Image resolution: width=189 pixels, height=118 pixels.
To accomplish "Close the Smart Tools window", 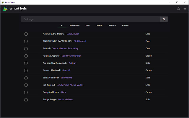I will (x=185, y=2).
